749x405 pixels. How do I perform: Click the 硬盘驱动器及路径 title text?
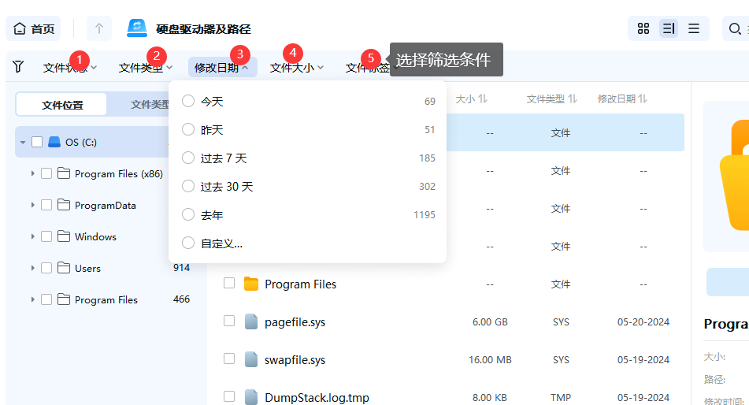coord(203,29)
